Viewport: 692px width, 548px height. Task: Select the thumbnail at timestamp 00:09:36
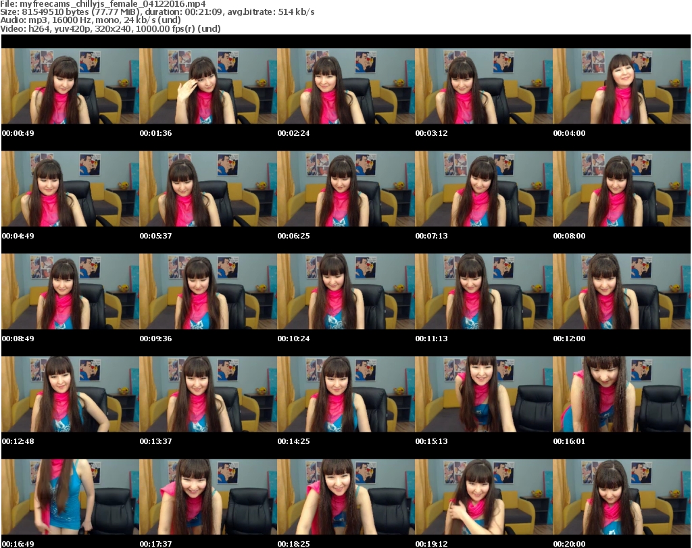coord(208,292)
